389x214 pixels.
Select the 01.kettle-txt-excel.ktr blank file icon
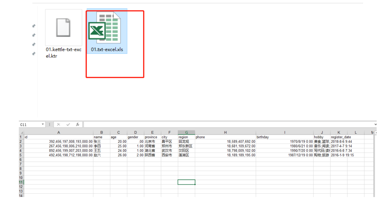64,27
